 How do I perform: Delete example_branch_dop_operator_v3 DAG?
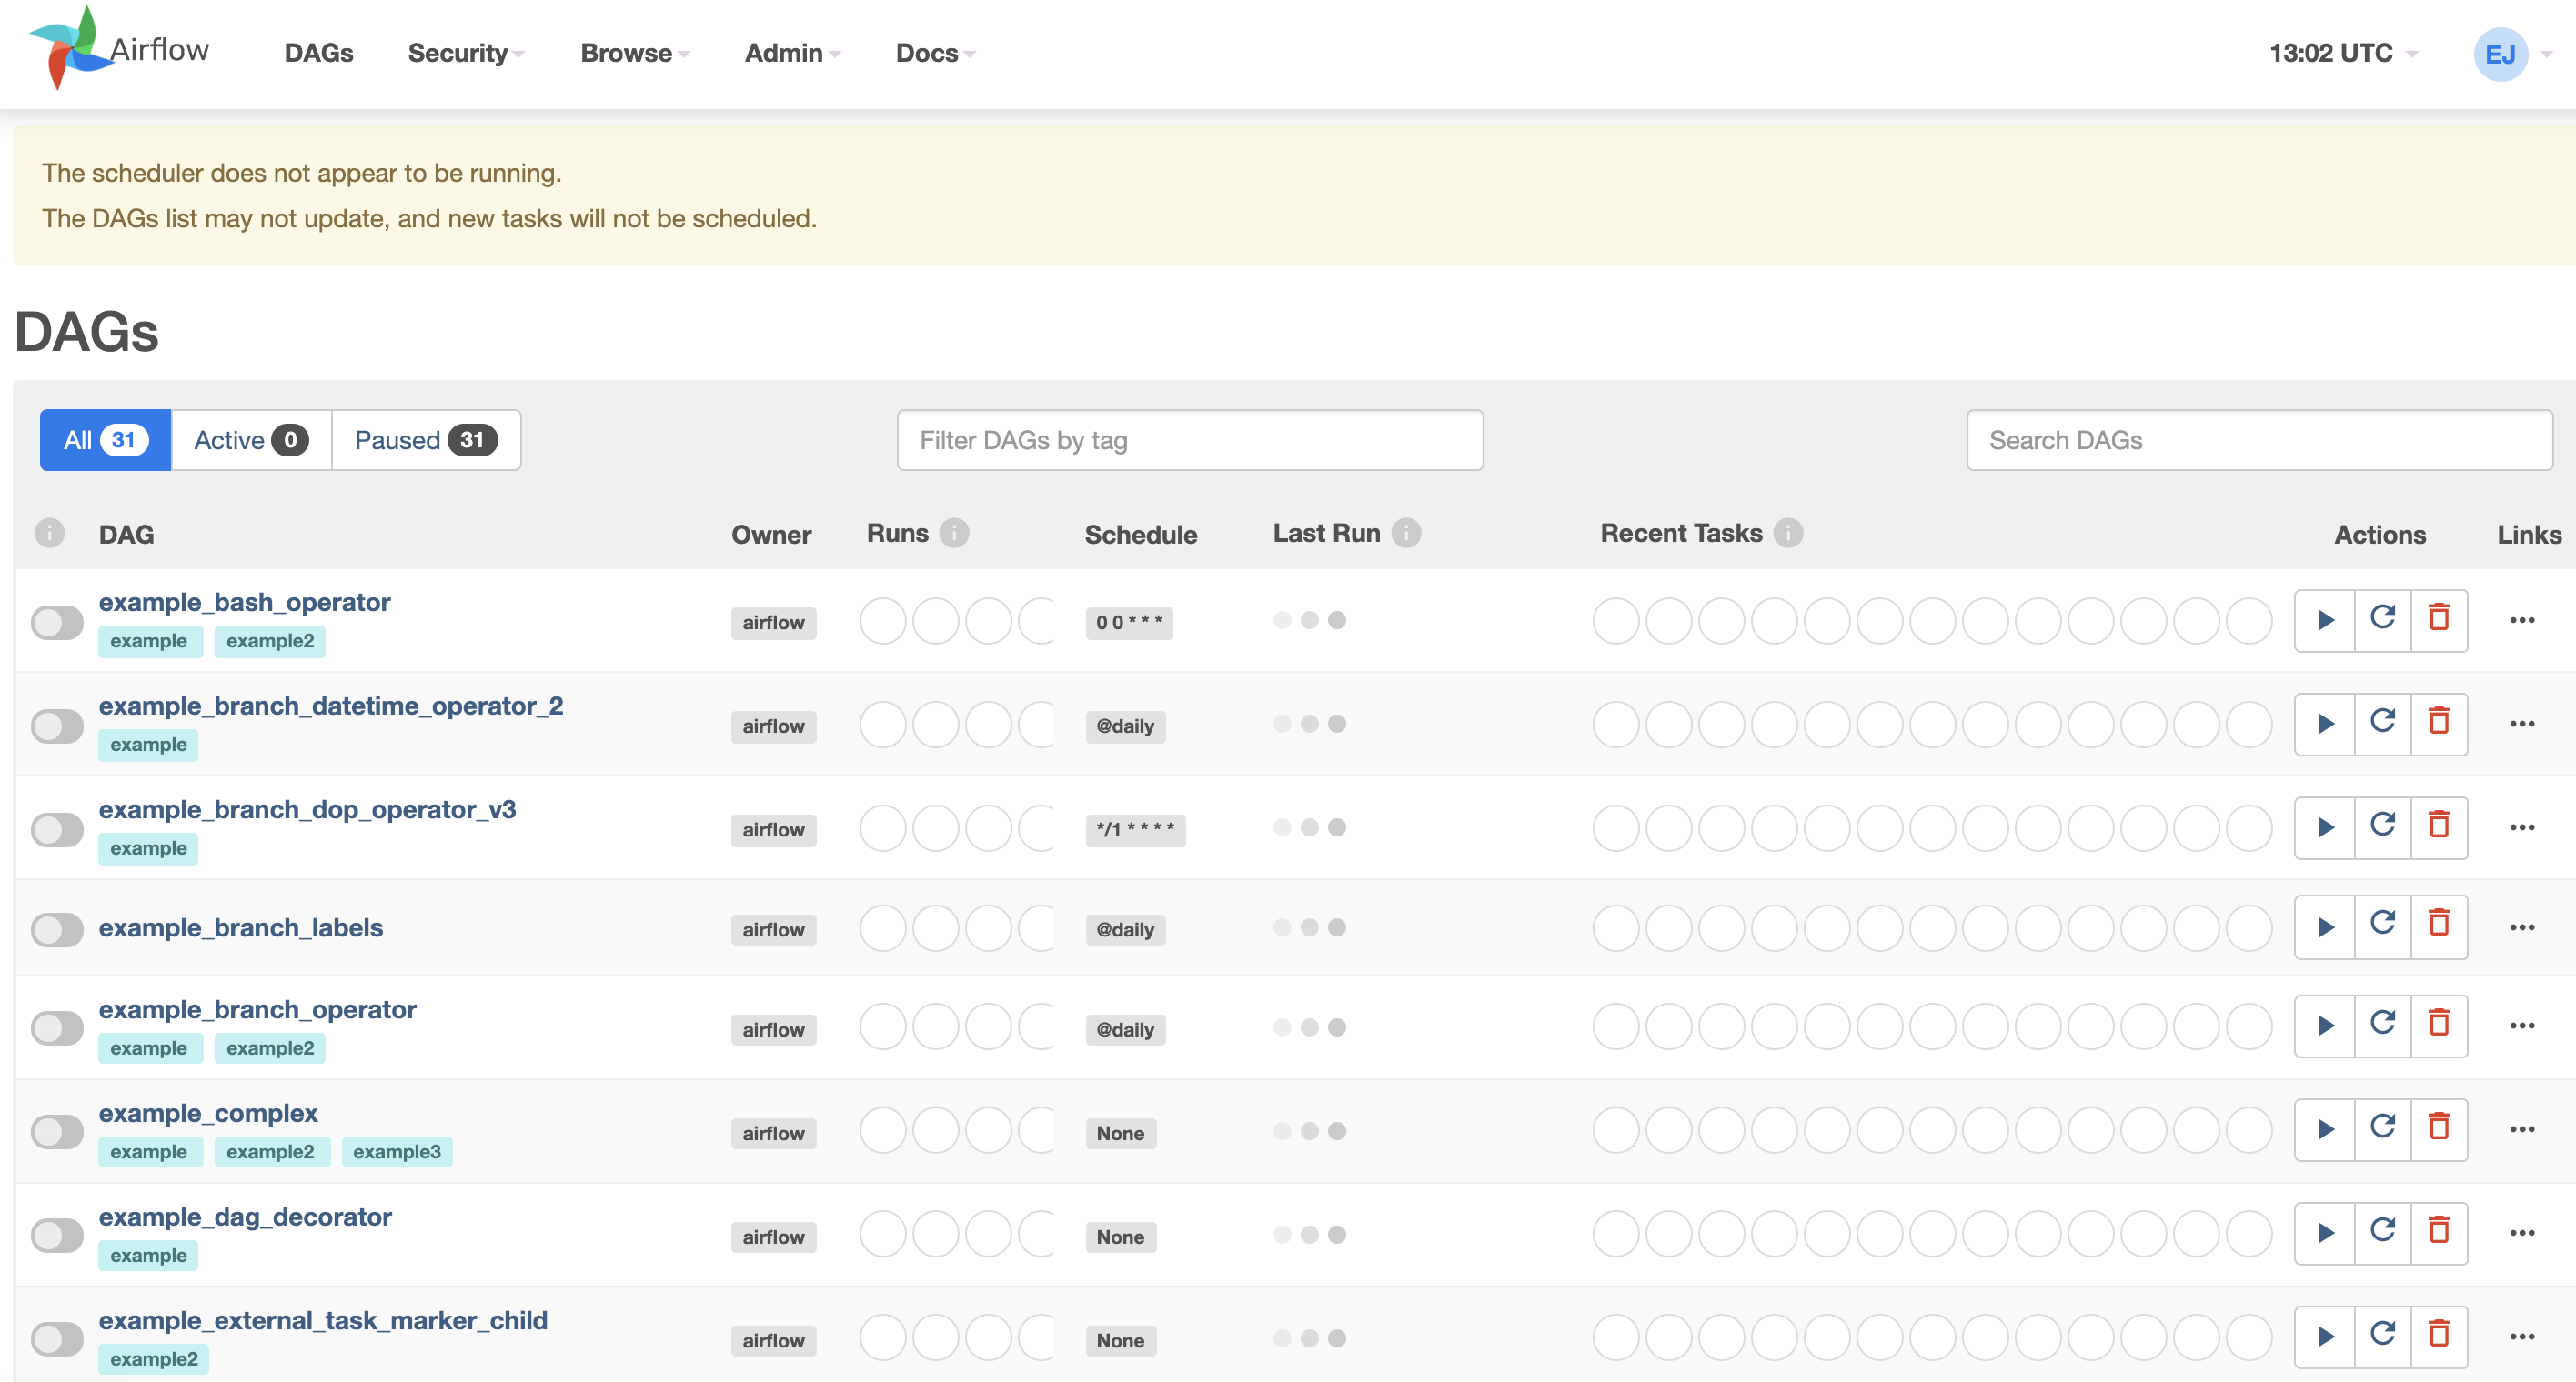[2439, 828]
